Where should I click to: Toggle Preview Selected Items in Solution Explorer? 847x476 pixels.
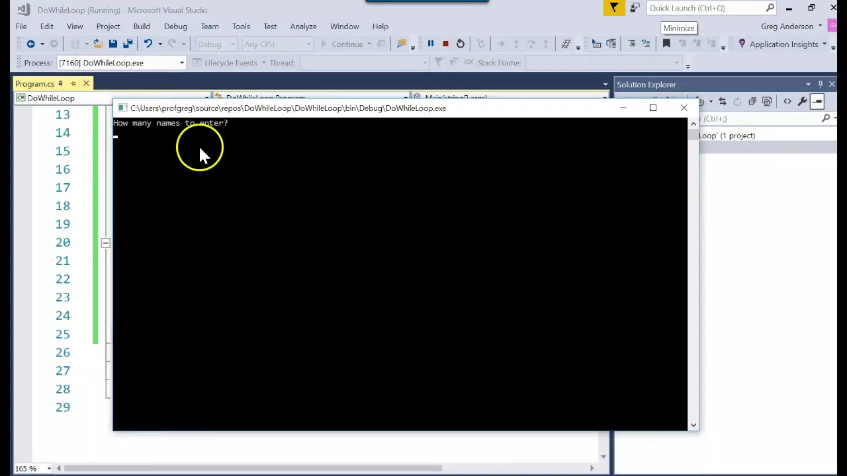(x=817, y=102)
